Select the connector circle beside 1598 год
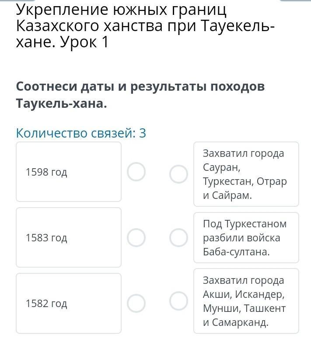This screenshot has height=350, width=311. (136, 172)
